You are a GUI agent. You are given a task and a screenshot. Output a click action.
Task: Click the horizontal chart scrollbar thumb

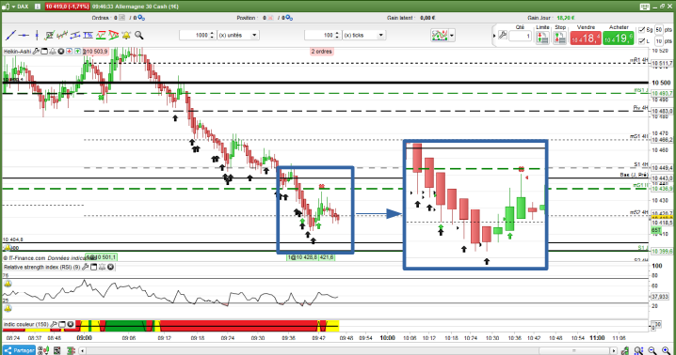[x=574, y=350]
